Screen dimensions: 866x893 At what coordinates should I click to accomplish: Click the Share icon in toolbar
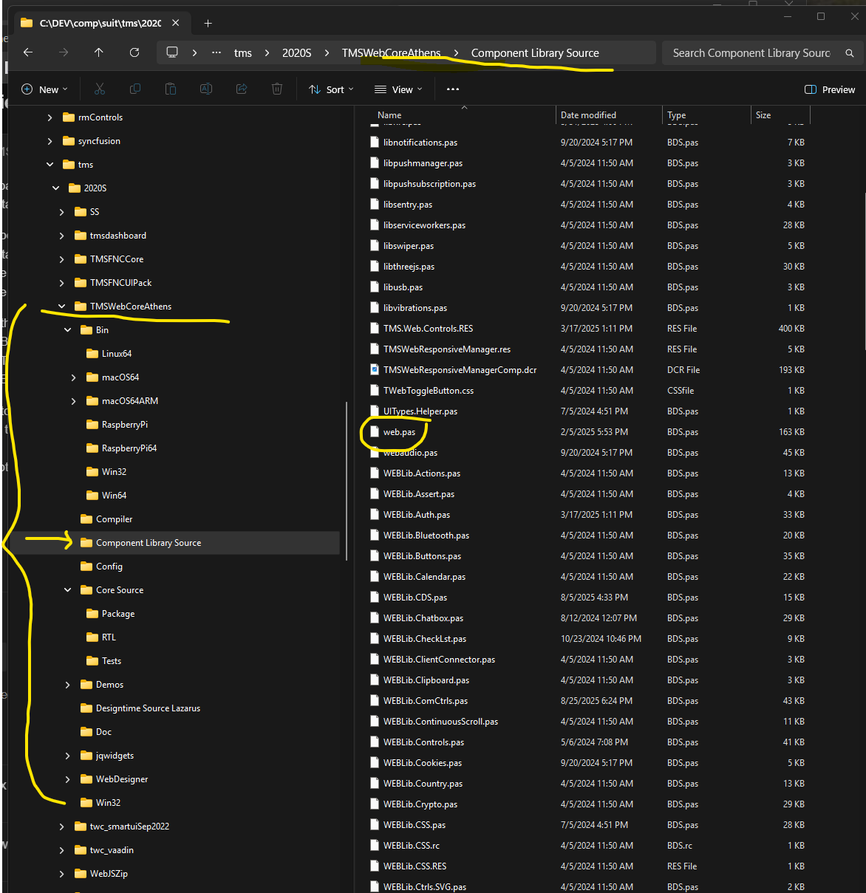(242, 89)
